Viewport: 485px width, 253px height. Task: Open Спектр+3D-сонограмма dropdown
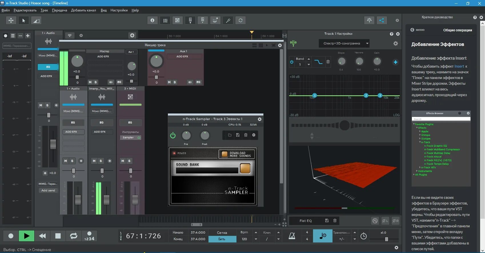[344, 43]
